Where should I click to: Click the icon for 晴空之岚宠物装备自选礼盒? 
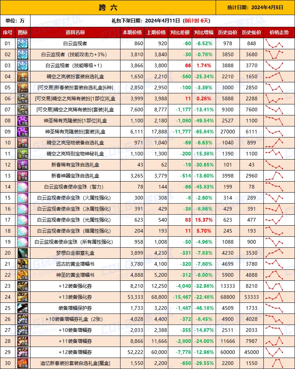pos(23,143)
